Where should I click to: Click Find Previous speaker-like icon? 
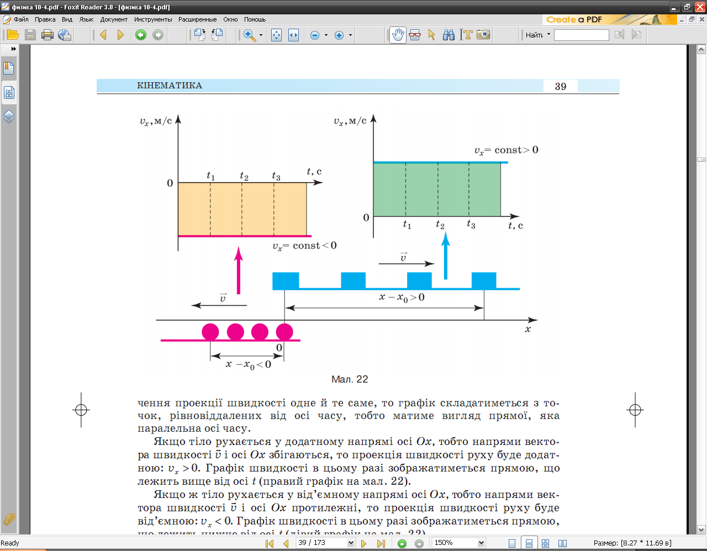point(620,35)
